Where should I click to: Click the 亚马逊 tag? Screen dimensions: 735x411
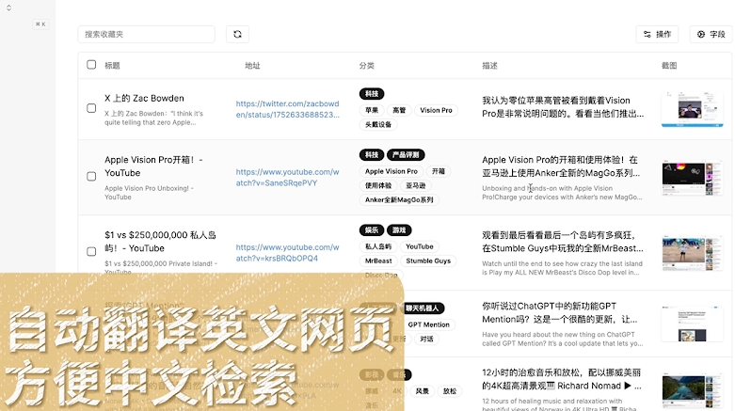(x=416, y=185)
